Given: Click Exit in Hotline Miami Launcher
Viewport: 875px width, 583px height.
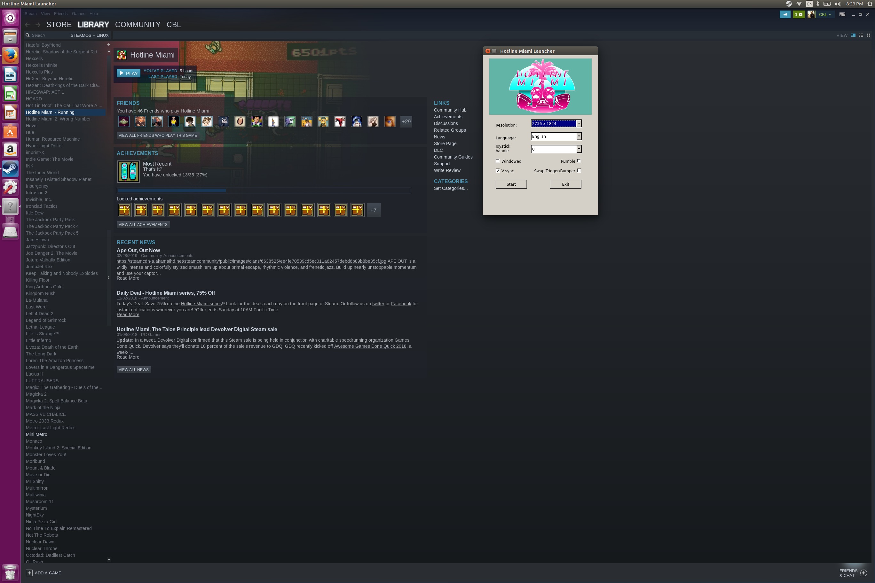Looking at the screenshot, I should click(x=565, y=184).
